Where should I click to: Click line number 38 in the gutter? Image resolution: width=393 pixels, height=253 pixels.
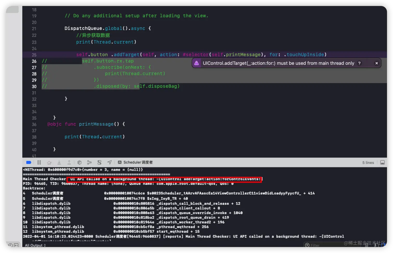[34, 137]
